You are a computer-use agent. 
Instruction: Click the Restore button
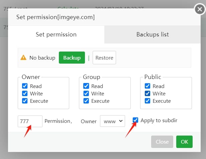(104, 58)
